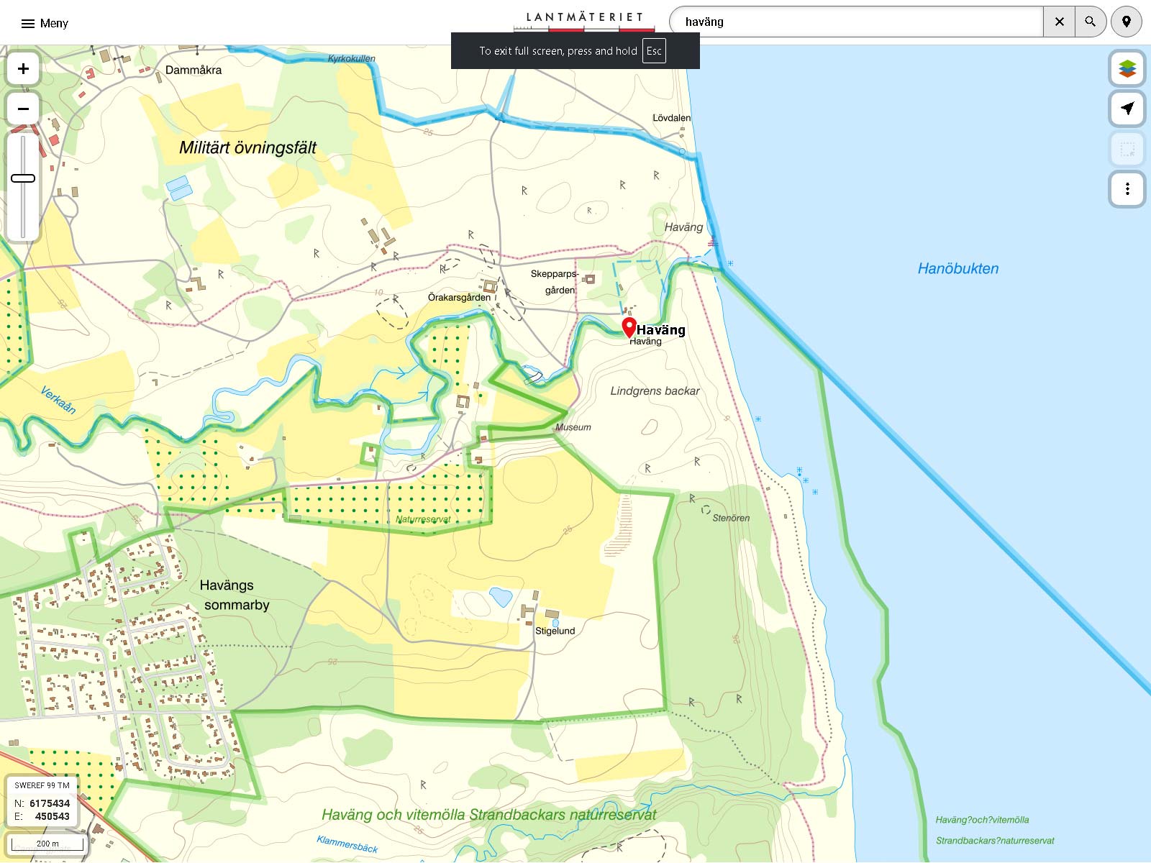This screenshot has width=1151, height=863.
Task: Click the red Haväng map marker
Action: pyautogui.click(x=629, y=327)
